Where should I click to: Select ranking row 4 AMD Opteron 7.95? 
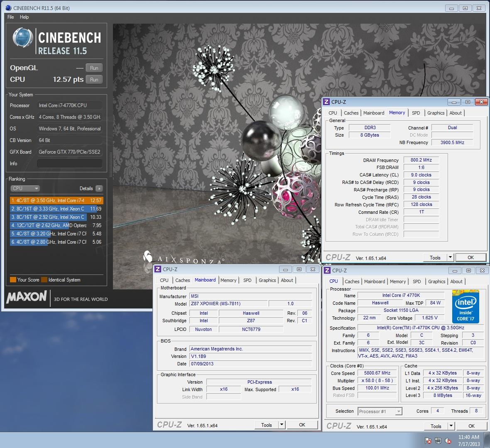point(56,225)
